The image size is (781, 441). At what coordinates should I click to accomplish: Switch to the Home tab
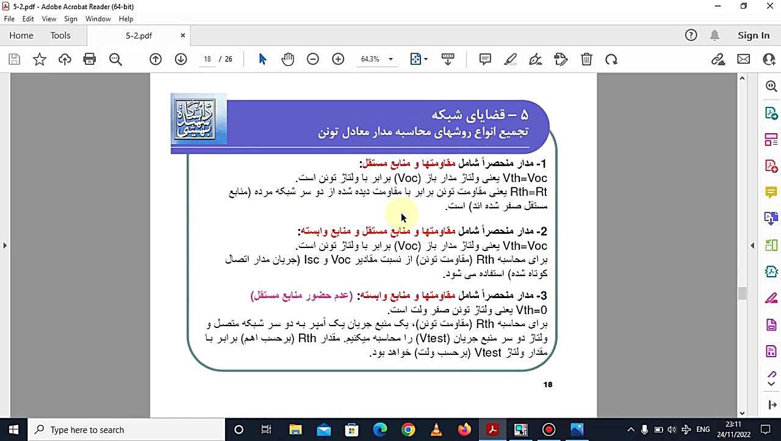coord(21,35)
